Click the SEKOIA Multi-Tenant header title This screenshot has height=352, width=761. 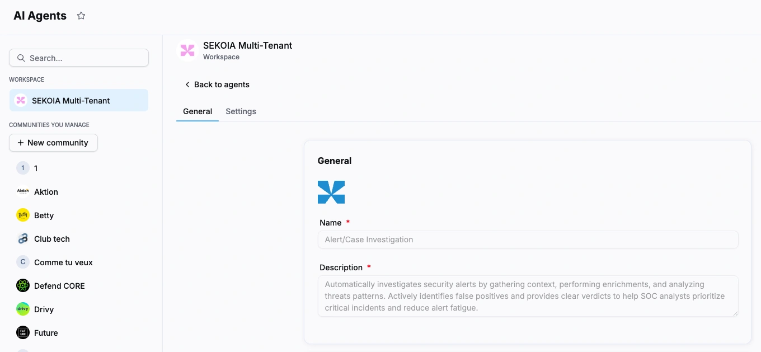(247, 45)
